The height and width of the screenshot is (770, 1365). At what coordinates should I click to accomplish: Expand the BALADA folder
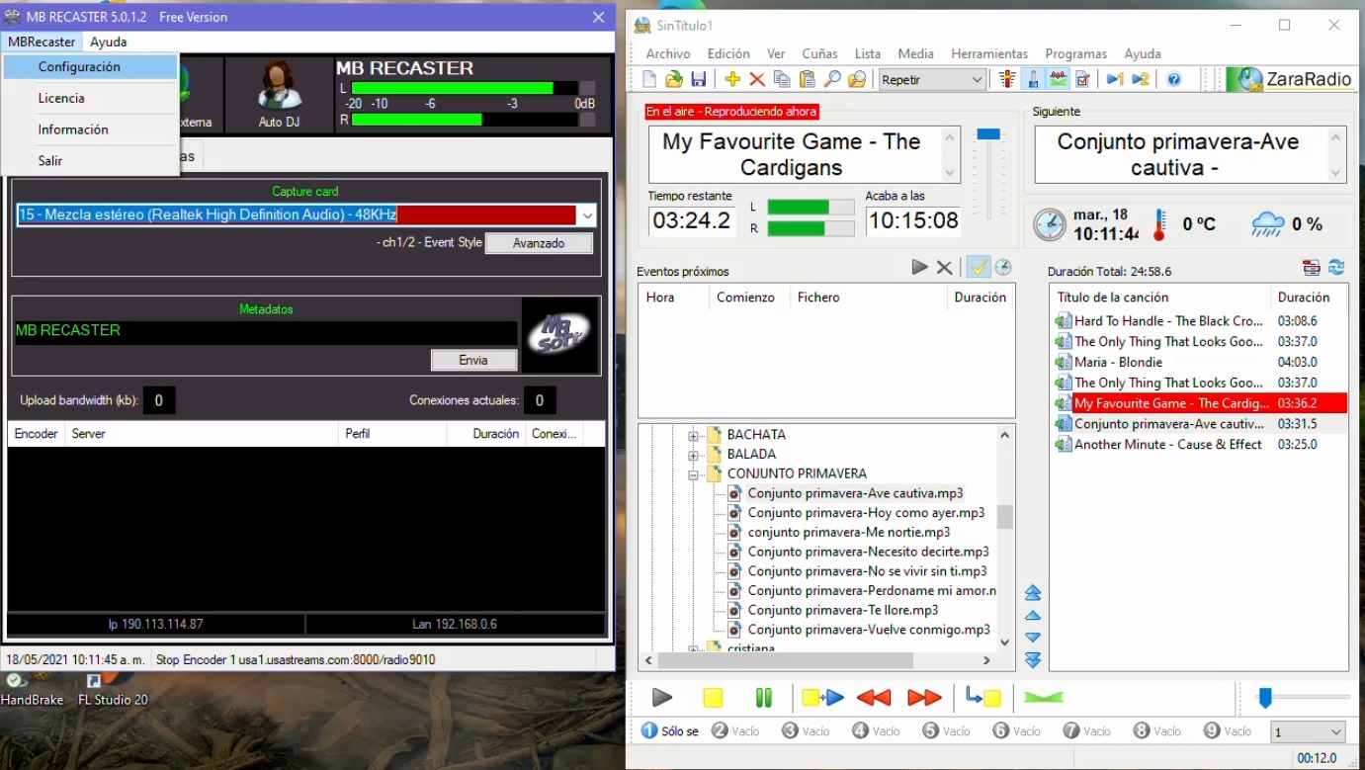pos(693,455)
